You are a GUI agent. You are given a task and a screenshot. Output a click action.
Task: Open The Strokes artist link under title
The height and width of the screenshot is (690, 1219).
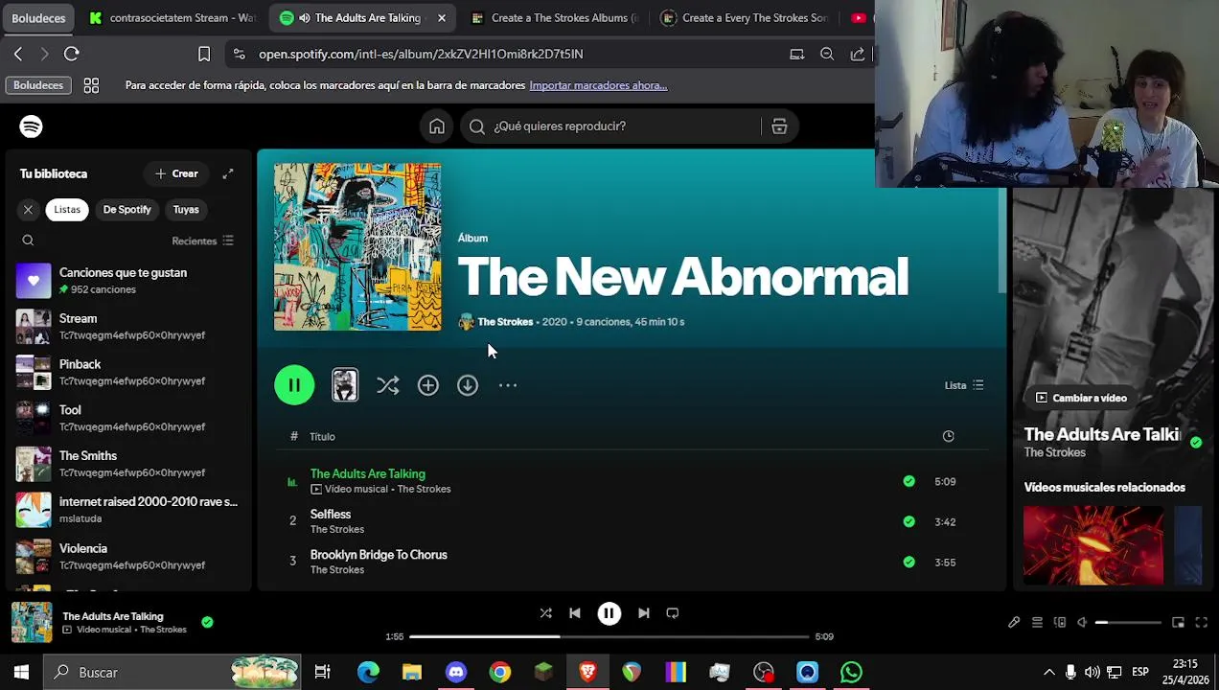(x=505, y=322)
